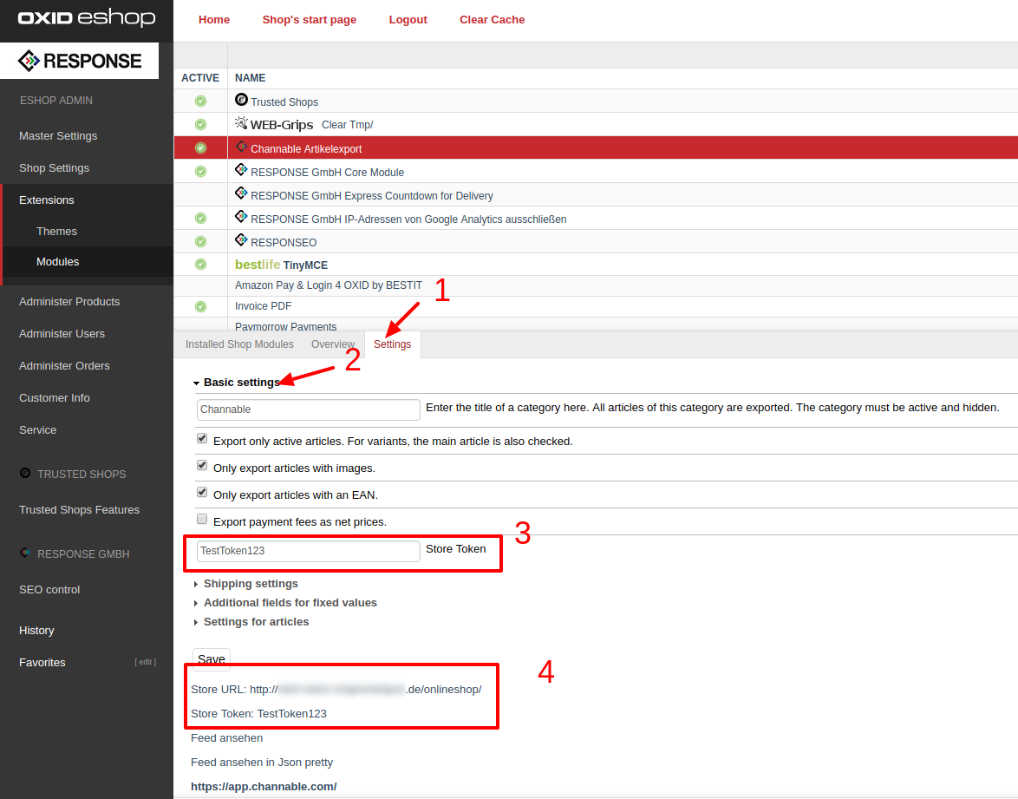The height and width of the screenshot is (799, 1018).
Task: Open Feed ansehen in Json pretty
Action: tap(262, 762)
